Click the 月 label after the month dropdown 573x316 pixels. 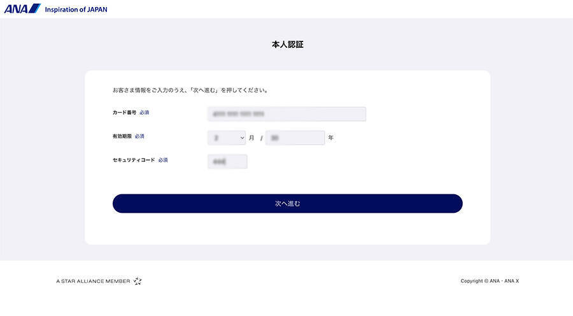pos(251,138)
